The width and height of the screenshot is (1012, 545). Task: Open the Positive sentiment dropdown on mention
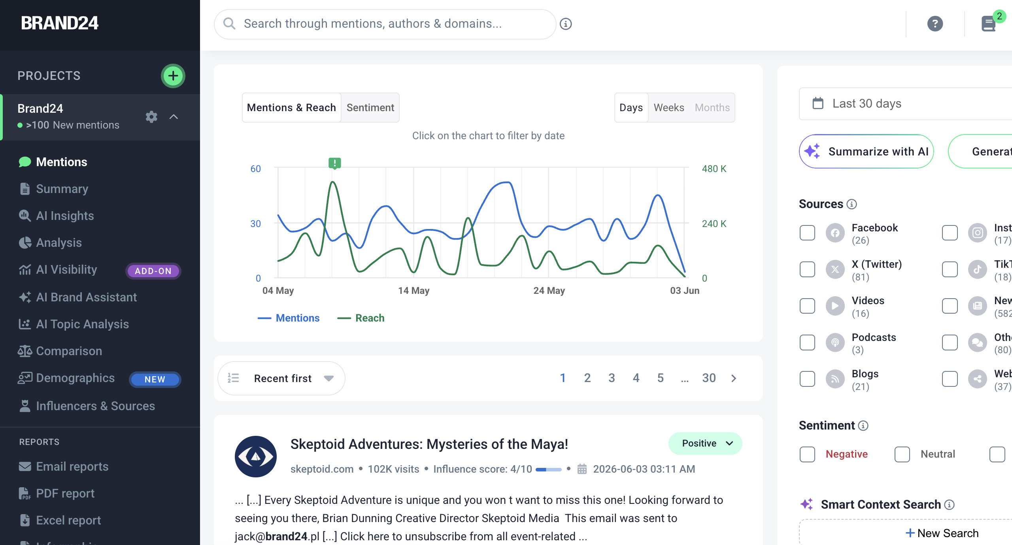coord(705,443)
